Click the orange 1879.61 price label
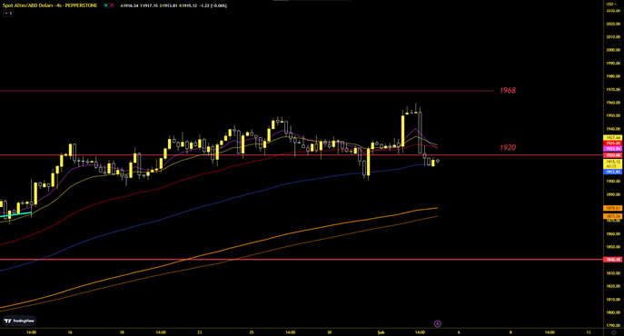The width and height of the screenshot is (624, 336). click(613, 208)
